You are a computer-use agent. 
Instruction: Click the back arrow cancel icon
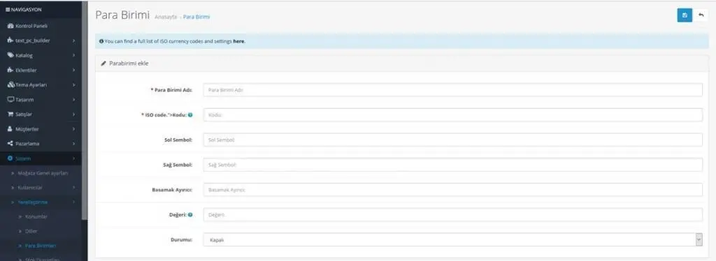(701, 15)
